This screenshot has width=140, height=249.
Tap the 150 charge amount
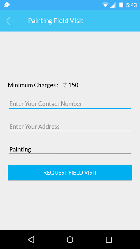[73, 85]
